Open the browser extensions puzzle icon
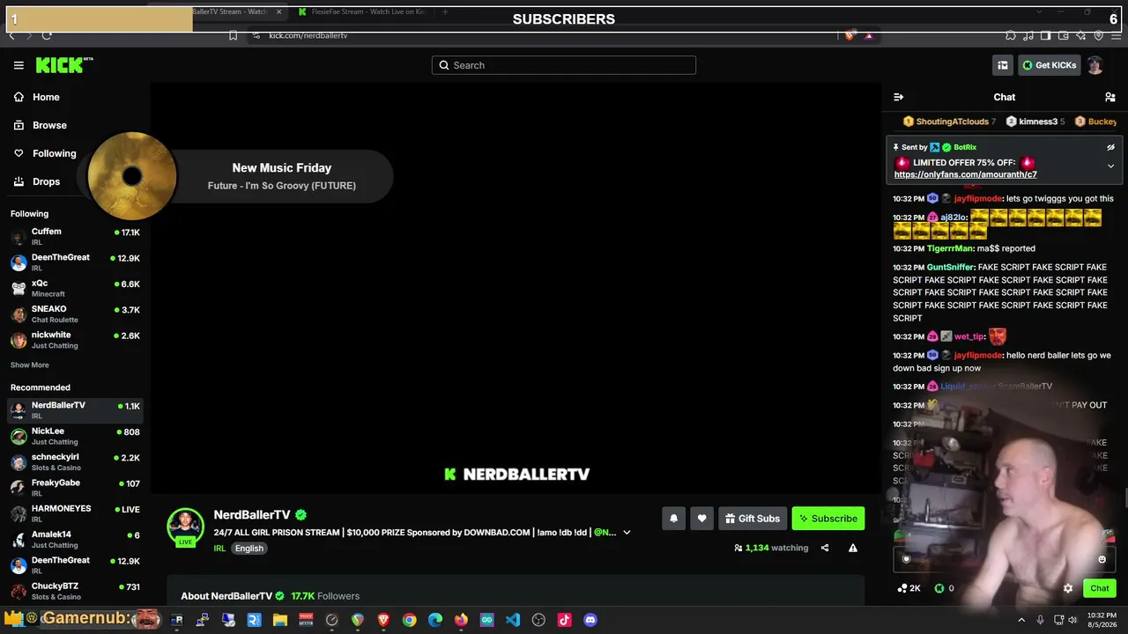The height and width of the screenshot is (634, 1128). [1010, 35]
